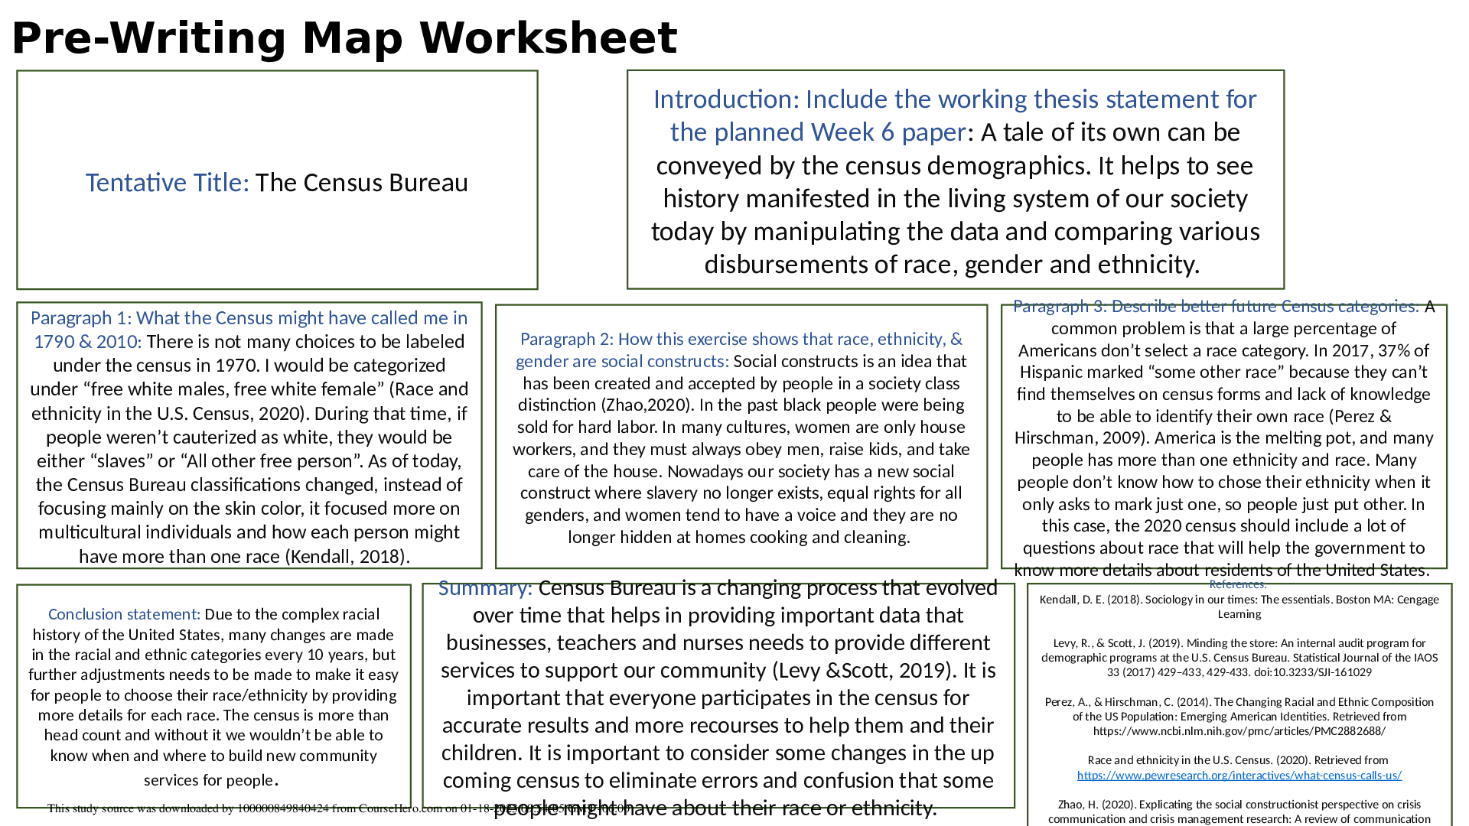The width and height of the screenshot is (1469, 826).
Task: Click the References heading label
Action: 1237,584
